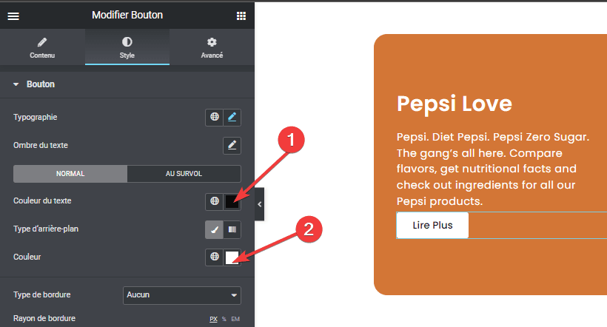Click the Typographie global globe icon
This screenshot has height=327, width=607.
(215, 117)
